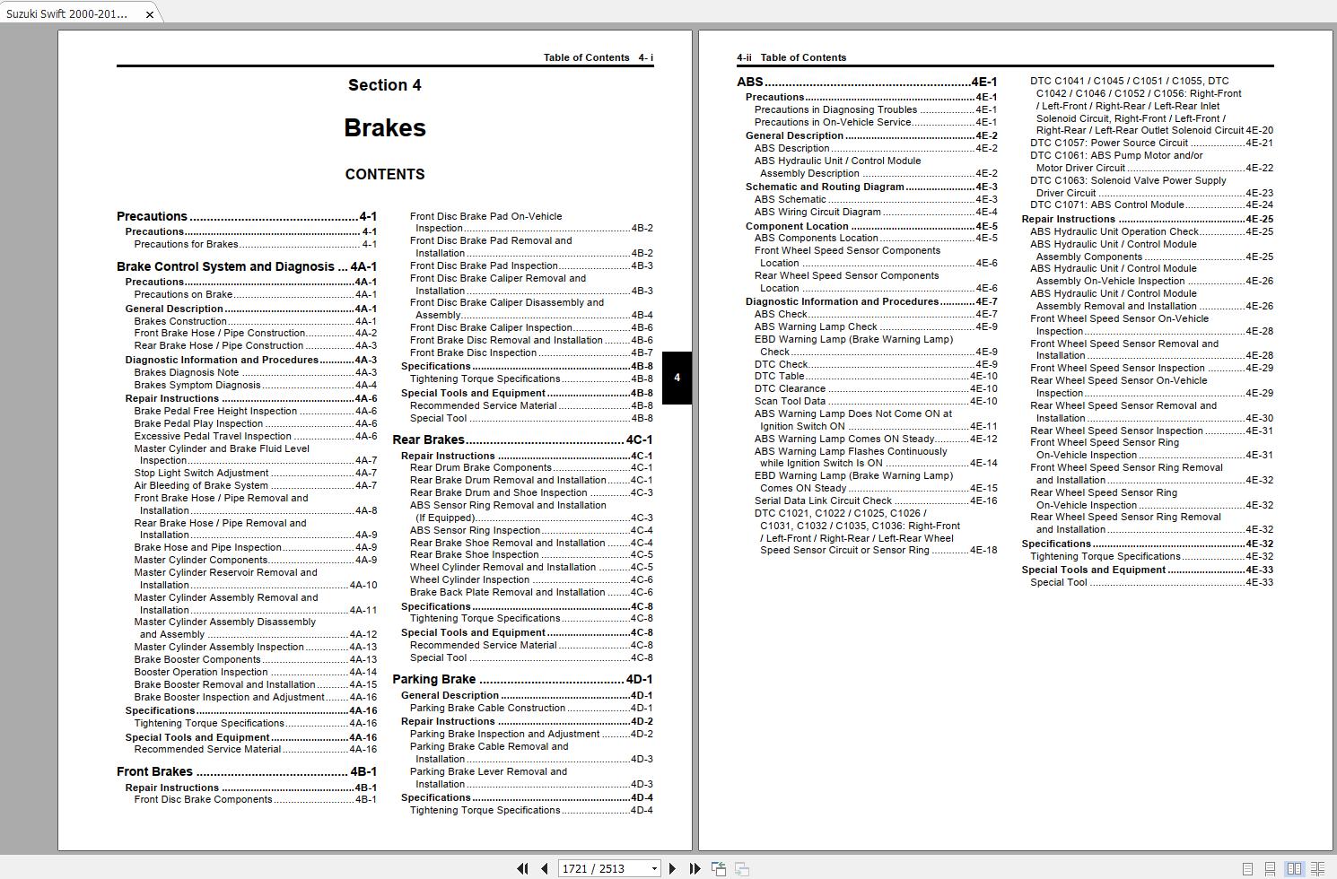This screenshot has width=1337, height=879.
Task: Select continuous scrolling layout icon
Action: [1268, 868]
